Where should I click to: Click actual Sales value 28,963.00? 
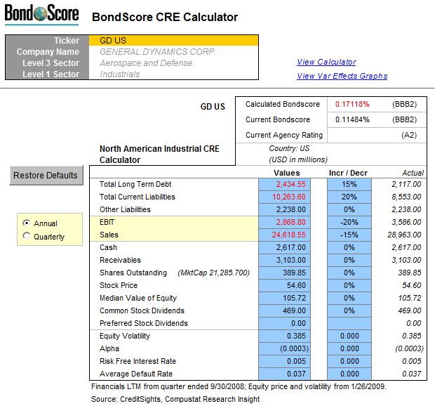pos(404,235)
